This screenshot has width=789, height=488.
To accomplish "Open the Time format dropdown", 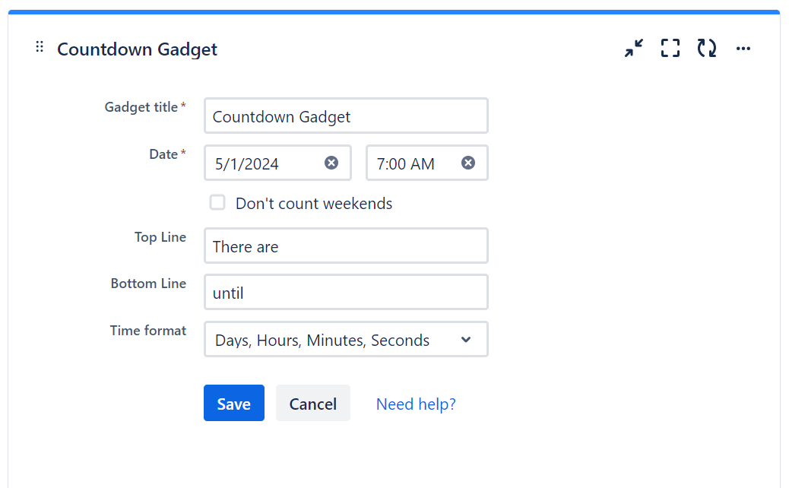I will click(346, 340).
